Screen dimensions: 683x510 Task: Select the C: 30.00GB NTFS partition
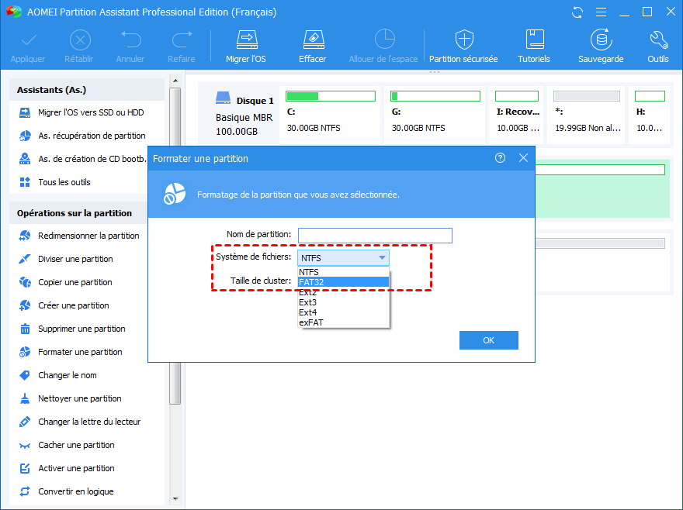click(x=330, y=115)
